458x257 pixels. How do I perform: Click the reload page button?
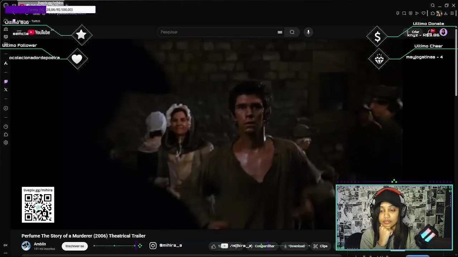click(26, 13)
